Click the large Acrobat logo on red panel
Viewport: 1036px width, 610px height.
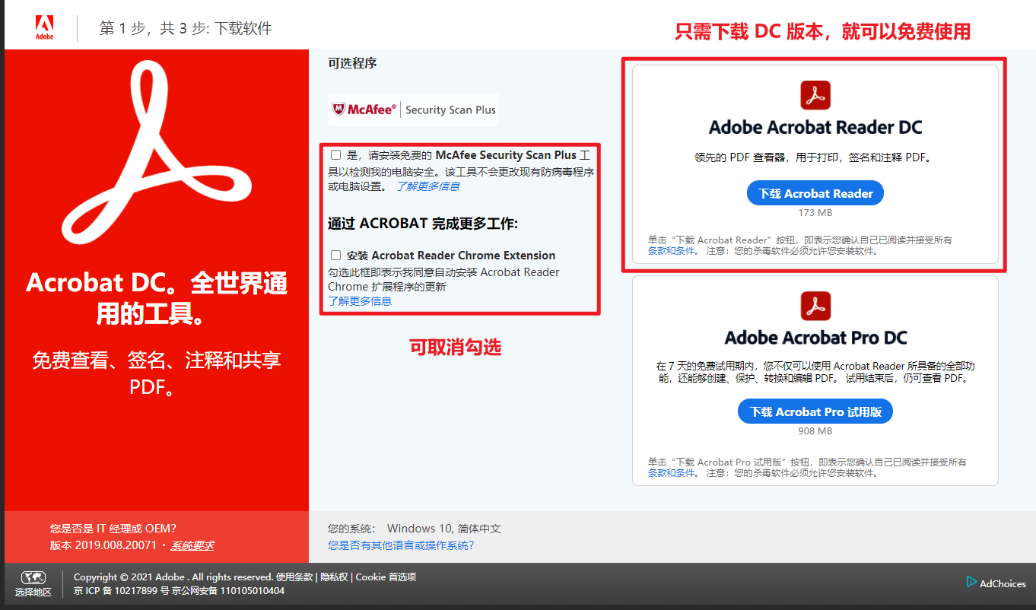tap(156, 152)
